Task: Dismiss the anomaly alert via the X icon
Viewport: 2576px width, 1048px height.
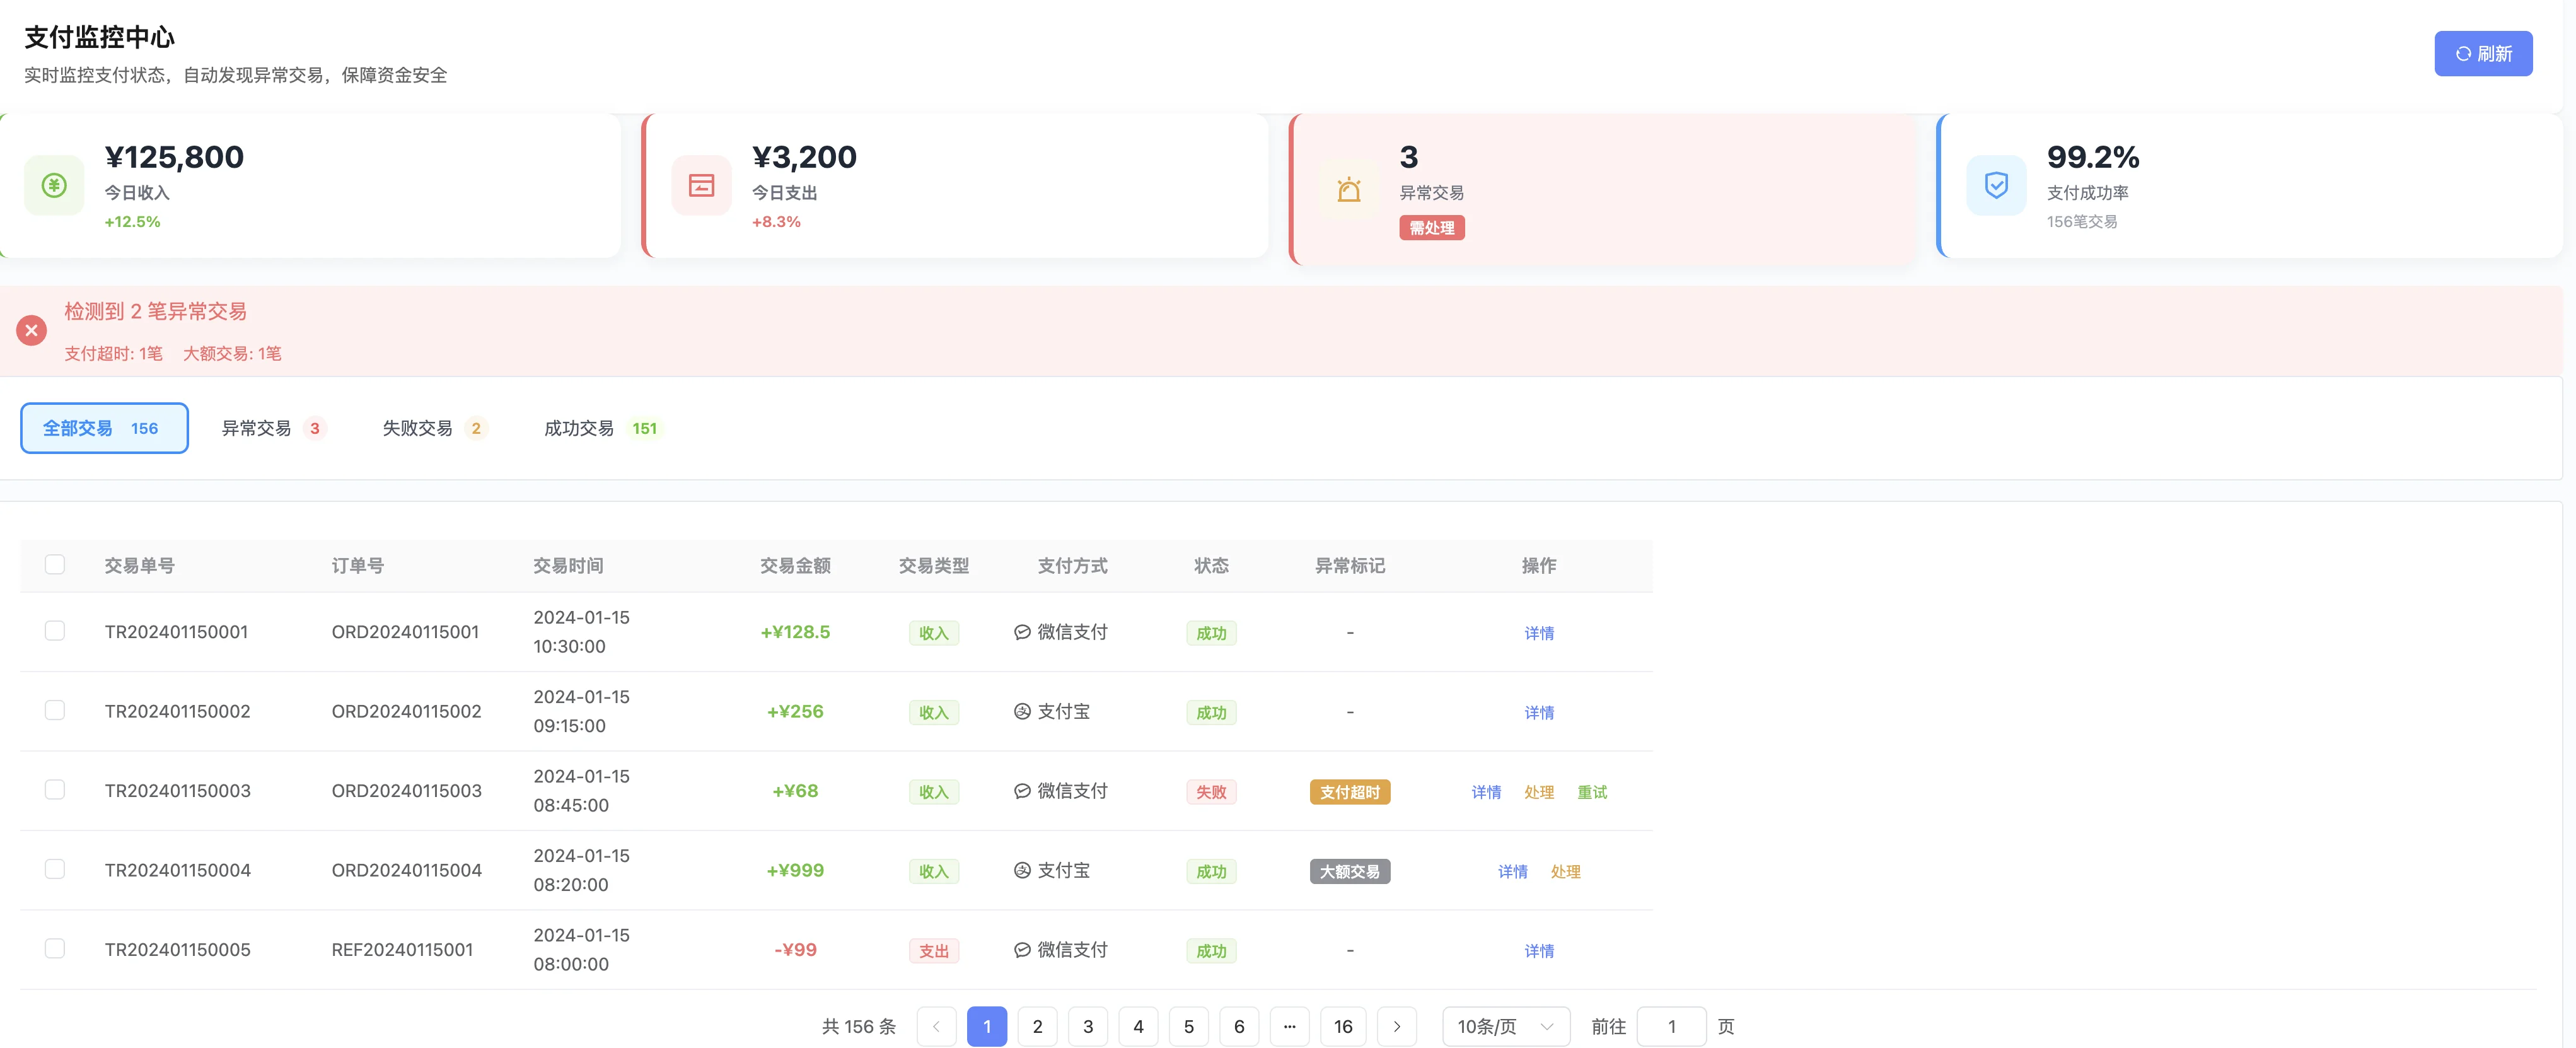Action: point(31,330)
